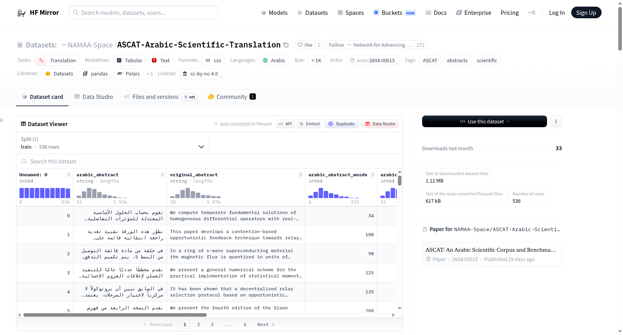The image size is (623, 335).
Task: Open the Pricing page
Action: (x=510, y=13)
